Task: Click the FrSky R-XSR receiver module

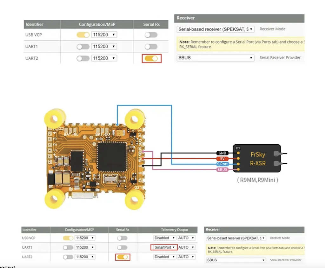Action: click(x=257, y=159)
